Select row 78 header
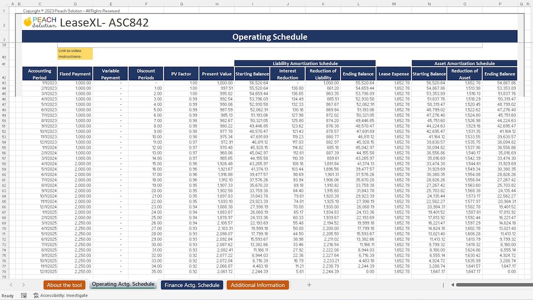The height and width of the screenshot is (300, 533). 4,272
